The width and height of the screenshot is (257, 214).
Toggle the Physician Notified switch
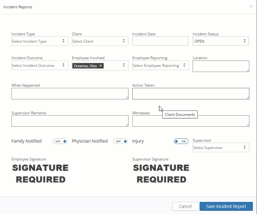[x=121, y=141]
